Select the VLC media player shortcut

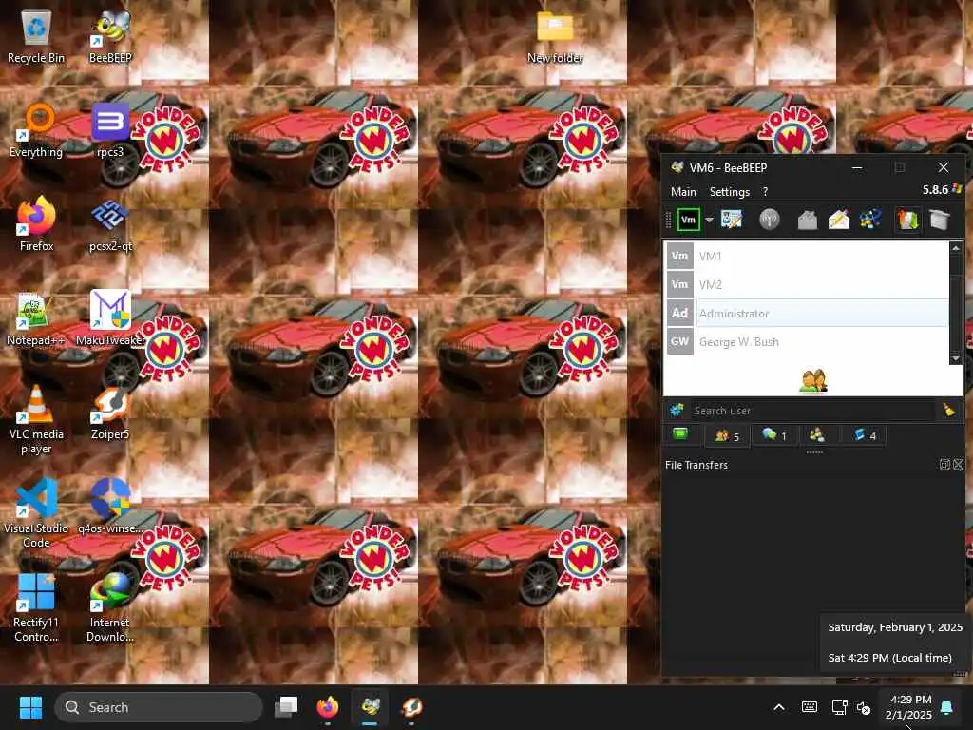point(36,419)
